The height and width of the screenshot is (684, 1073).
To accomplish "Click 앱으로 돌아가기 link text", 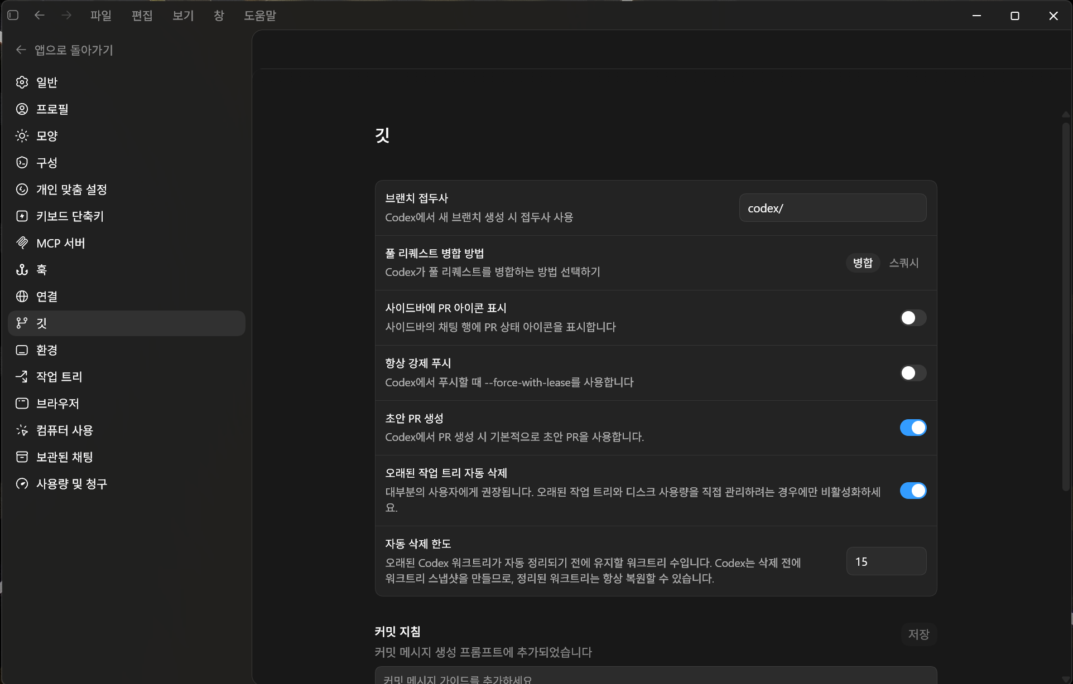I will pyautogui.click(x=74, y=50).
